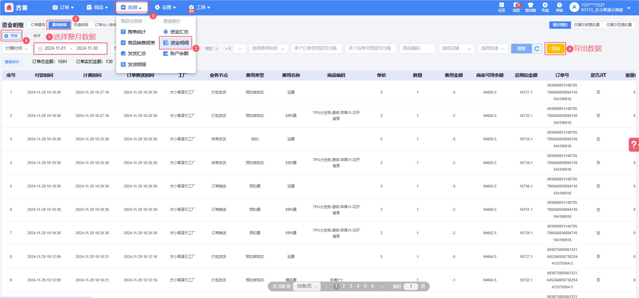Screen dimensions: 639x298
Task: Switch to the 充值明细 tab
Action: coord(81,25)
